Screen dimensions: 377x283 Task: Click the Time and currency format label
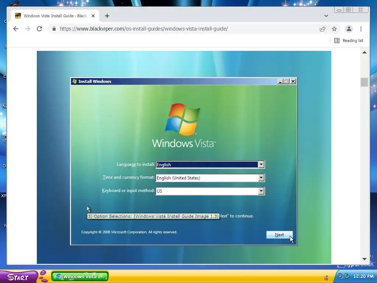(x=128, y=177)
